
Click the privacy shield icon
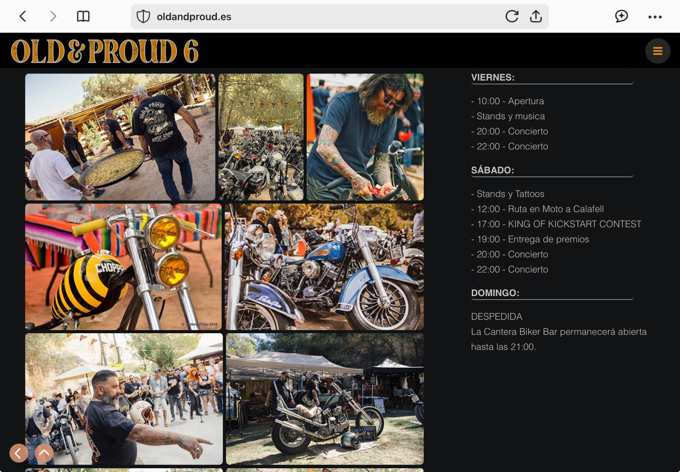143,17
